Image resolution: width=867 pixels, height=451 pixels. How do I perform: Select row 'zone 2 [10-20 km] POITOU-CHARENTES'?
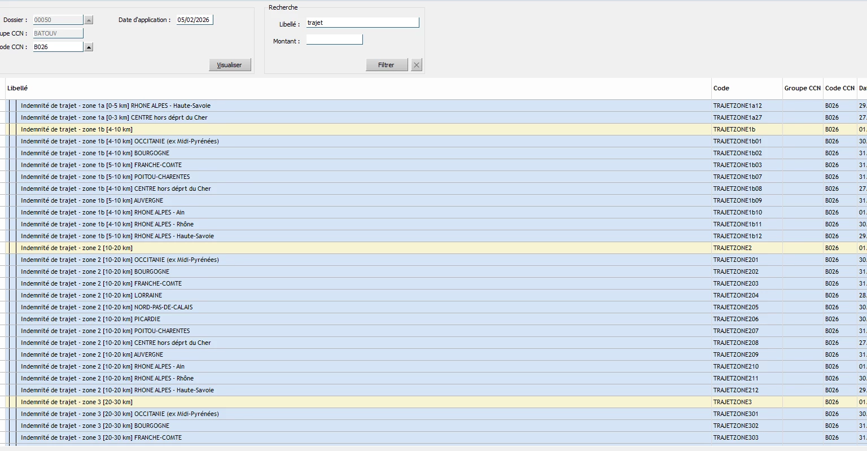pyautogui.click(x=433, y=331)
